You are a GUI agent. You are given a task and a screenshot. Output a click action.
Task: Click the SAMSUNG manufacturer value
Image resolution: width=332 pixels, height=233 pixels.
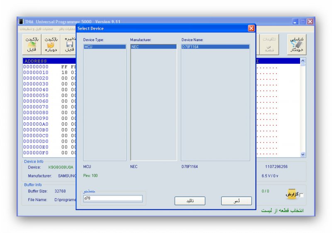point(67,176)
